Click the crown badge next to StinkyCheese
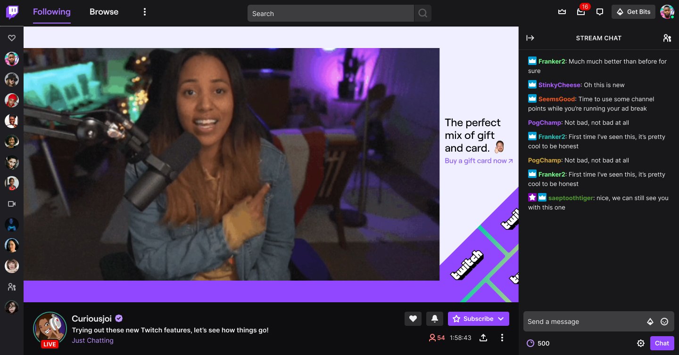 (x=532, y=85)
